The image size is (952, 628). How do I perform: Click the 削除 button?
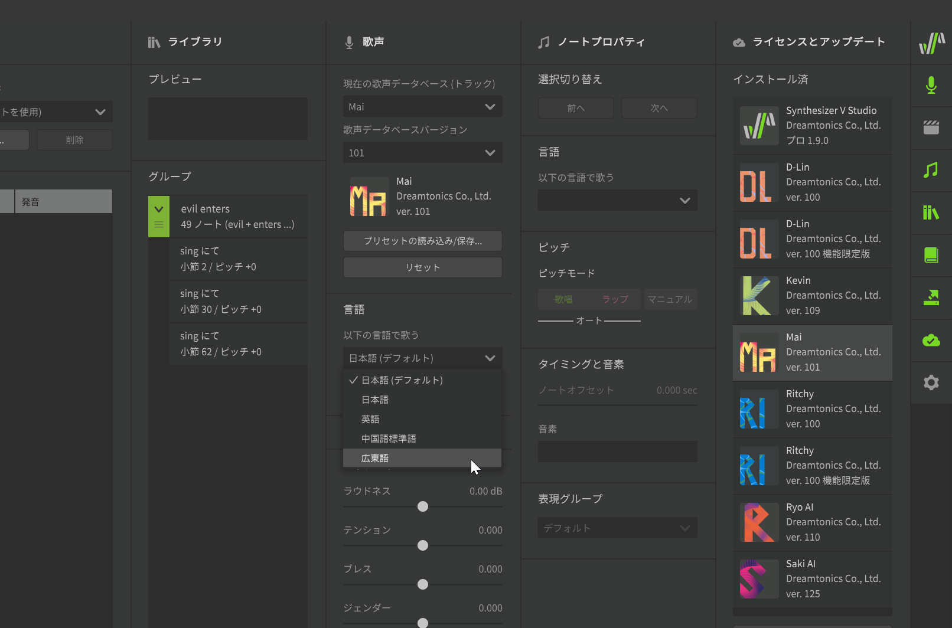[74, 140]
